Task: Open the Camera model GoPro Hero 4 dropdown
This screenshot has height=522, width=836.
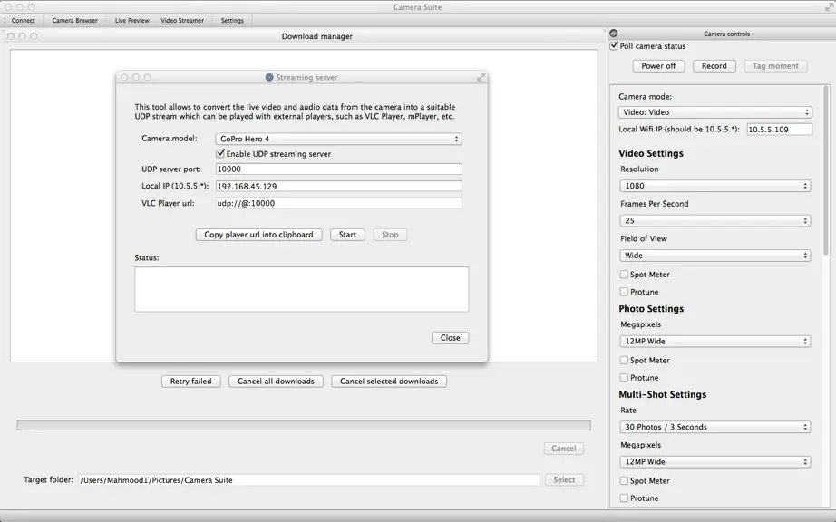Action: coord(338,139)
